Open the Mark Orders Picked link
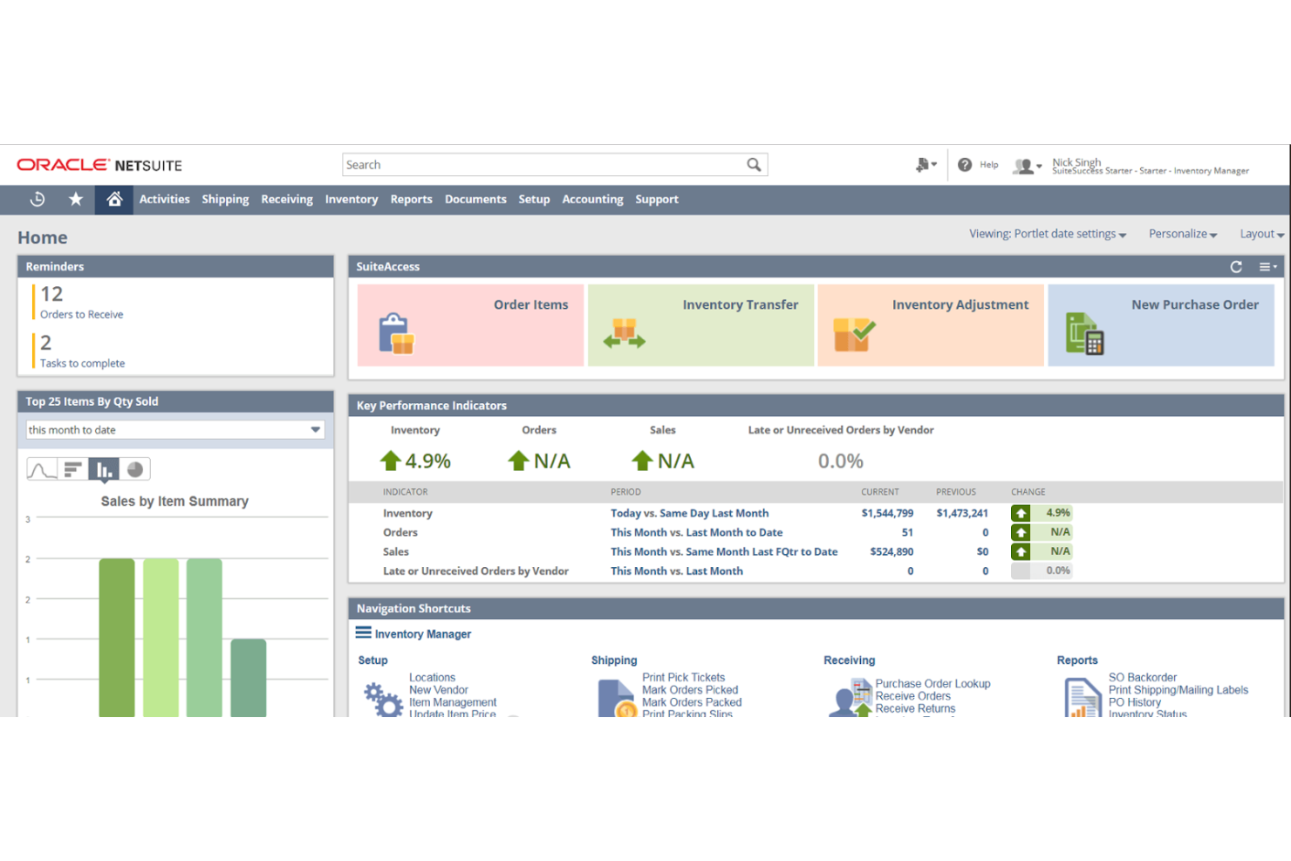1291x861 pixels. pyautogui.click(x=690, y=690)
